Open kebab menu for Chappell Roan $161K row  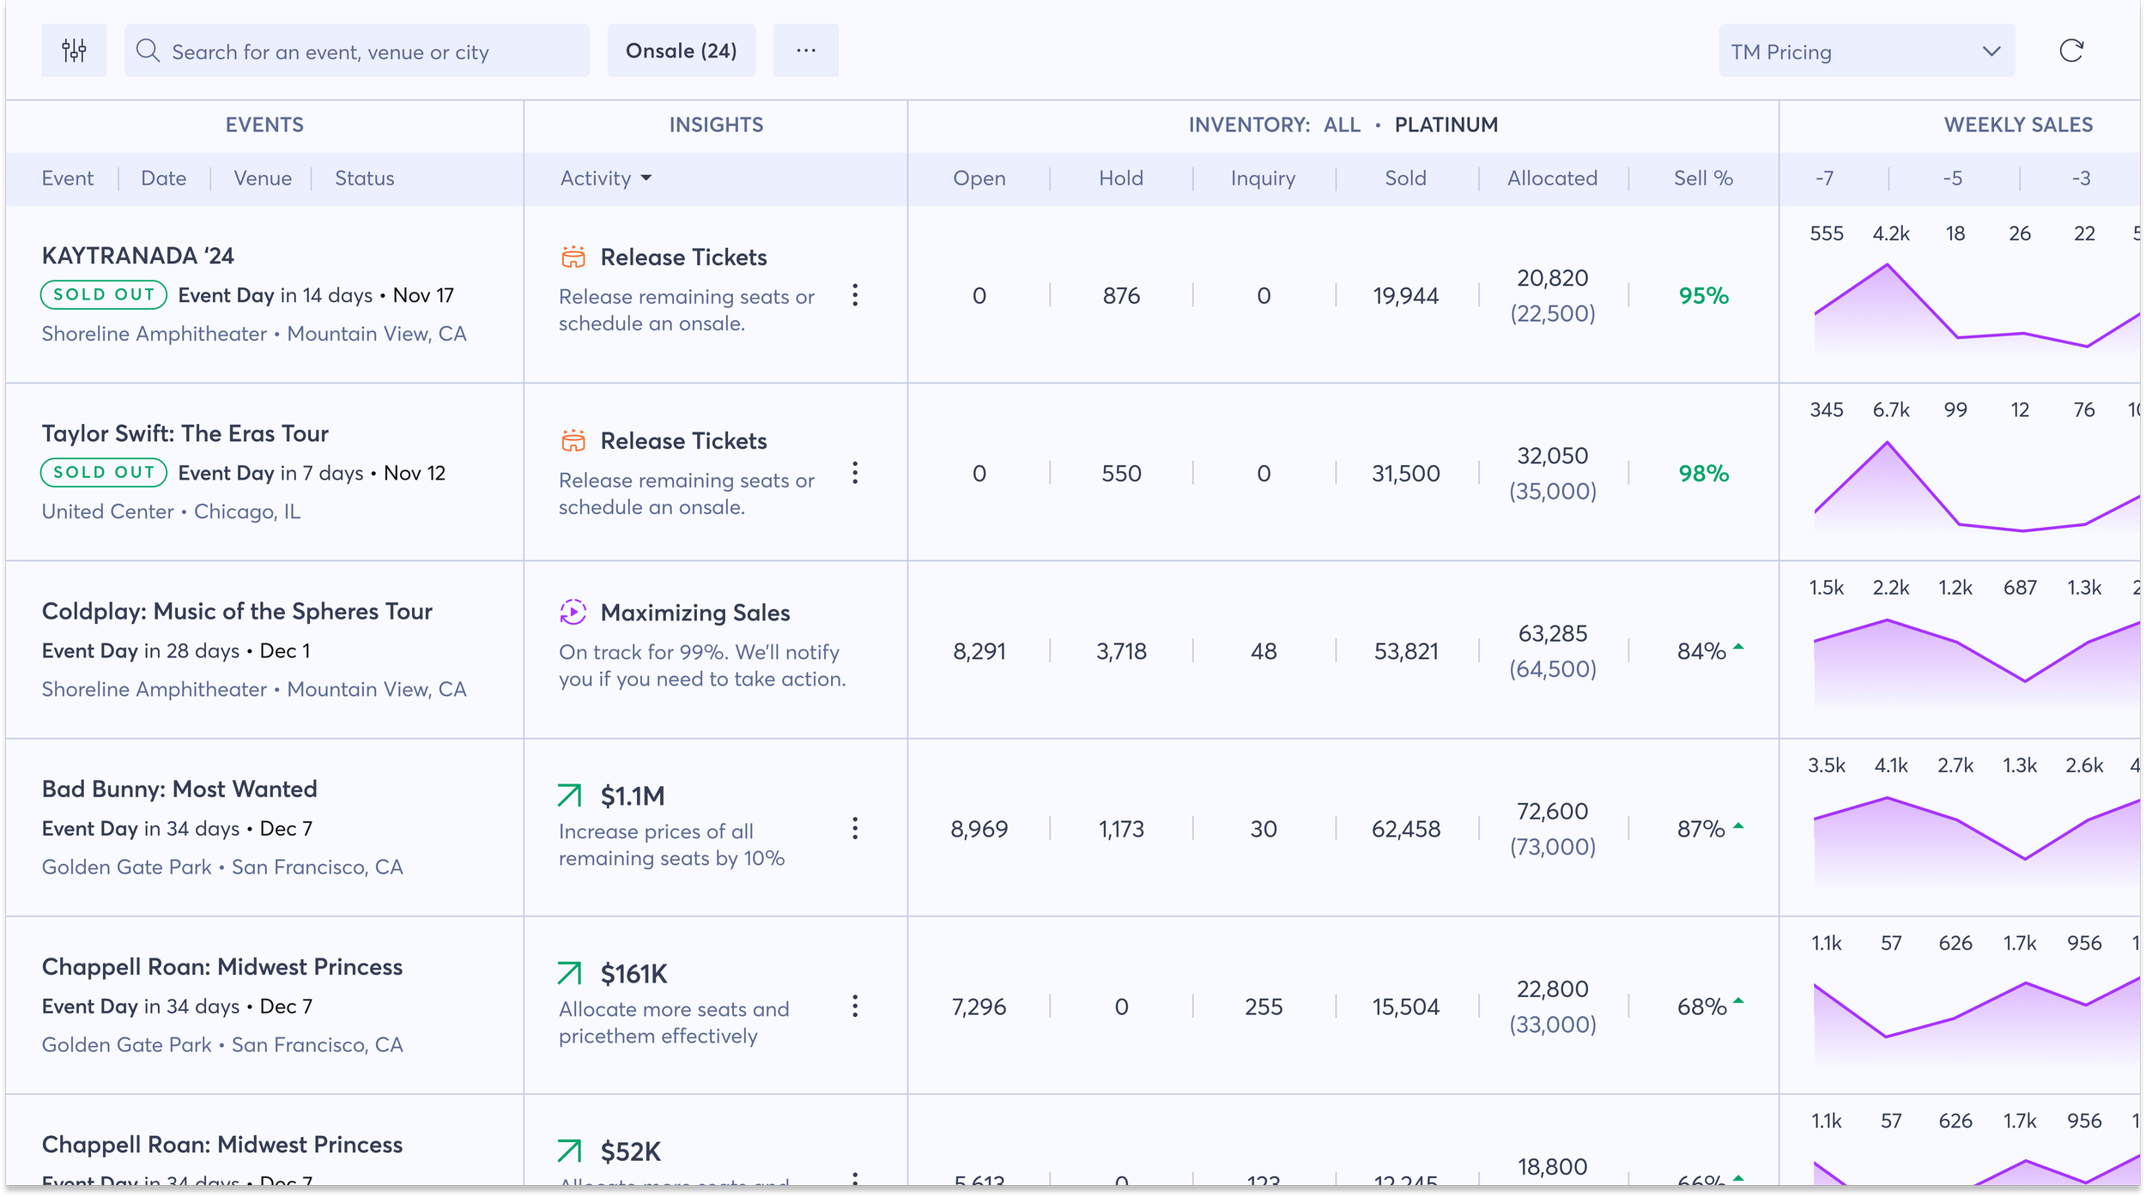[x=854, y=1006]
